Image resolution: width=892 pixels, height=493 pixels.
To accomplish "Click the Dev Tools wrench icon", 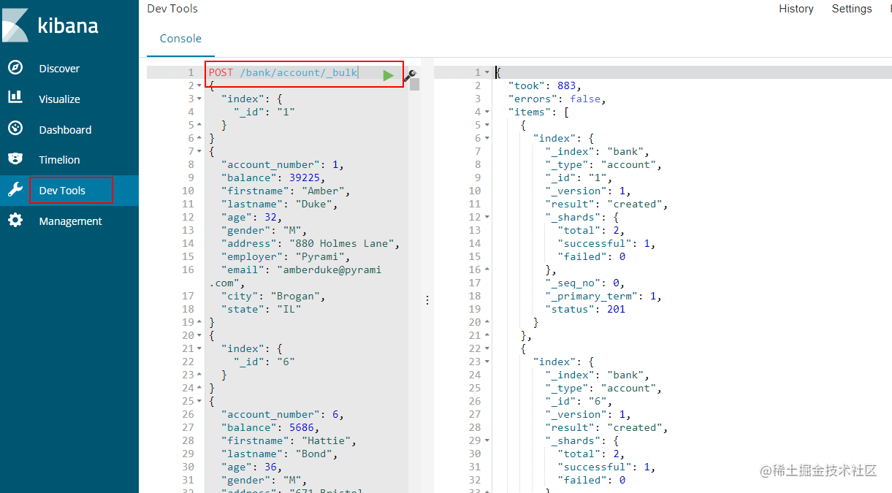I will coord(15,190).
